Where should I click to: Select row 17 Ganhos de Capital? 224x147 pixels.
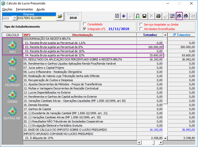(x=80, y=109)
